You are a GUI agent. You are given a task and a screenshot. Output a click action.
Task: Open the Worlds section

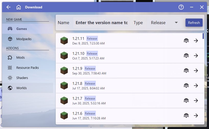coord(28,88)
